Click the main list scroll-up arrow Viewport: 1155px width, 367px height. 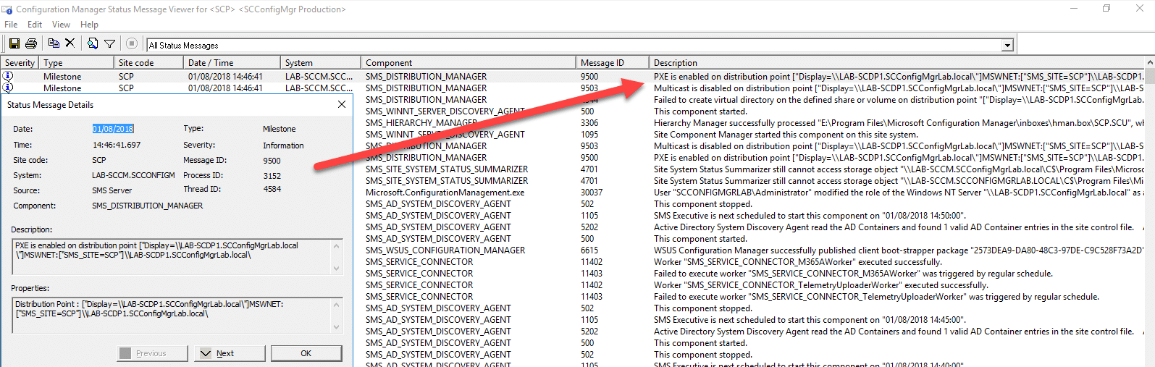tap(1150, 63)
